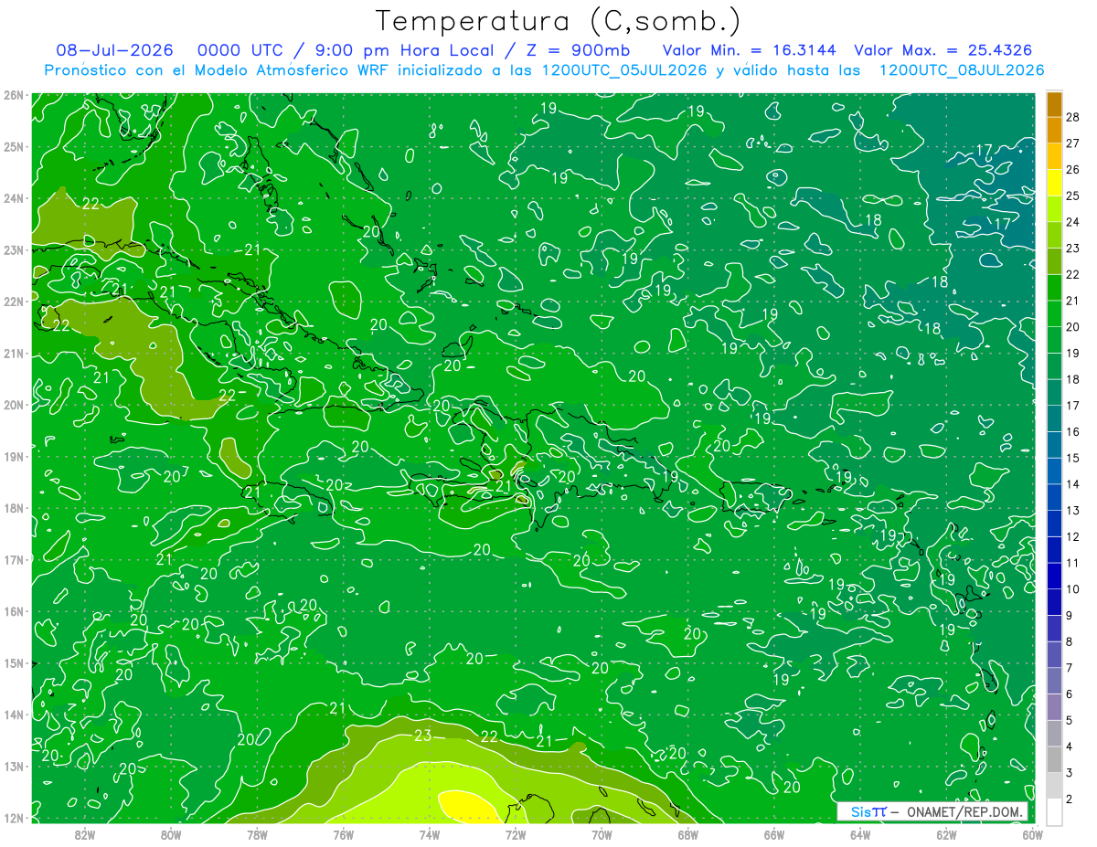Click the '26N' latitude label
The width and height of the screenshot is (1097, 847).
13,95
